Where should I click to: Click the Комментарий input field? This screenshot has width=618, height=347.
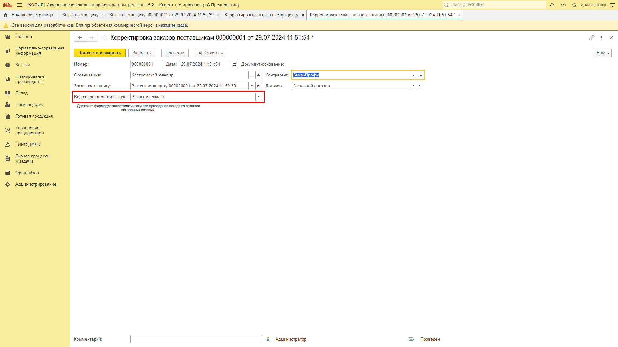(196, 339)
